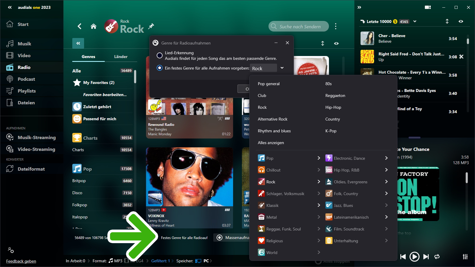Expand the Pop genre submenu
Image resolution: width=475 pixels, height=267 pixels.
(319, 158)
